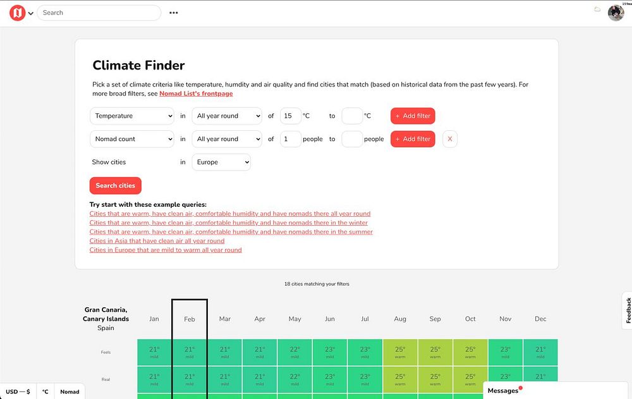Image resolution: width=632 pixels, height=399 pixels.
Task: Open the Messages panel
Action: [x=557, y=391]
